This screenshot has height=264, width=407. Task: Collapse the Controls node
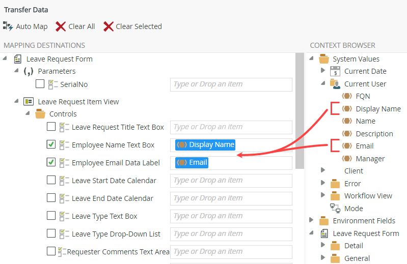pos(28,113)
